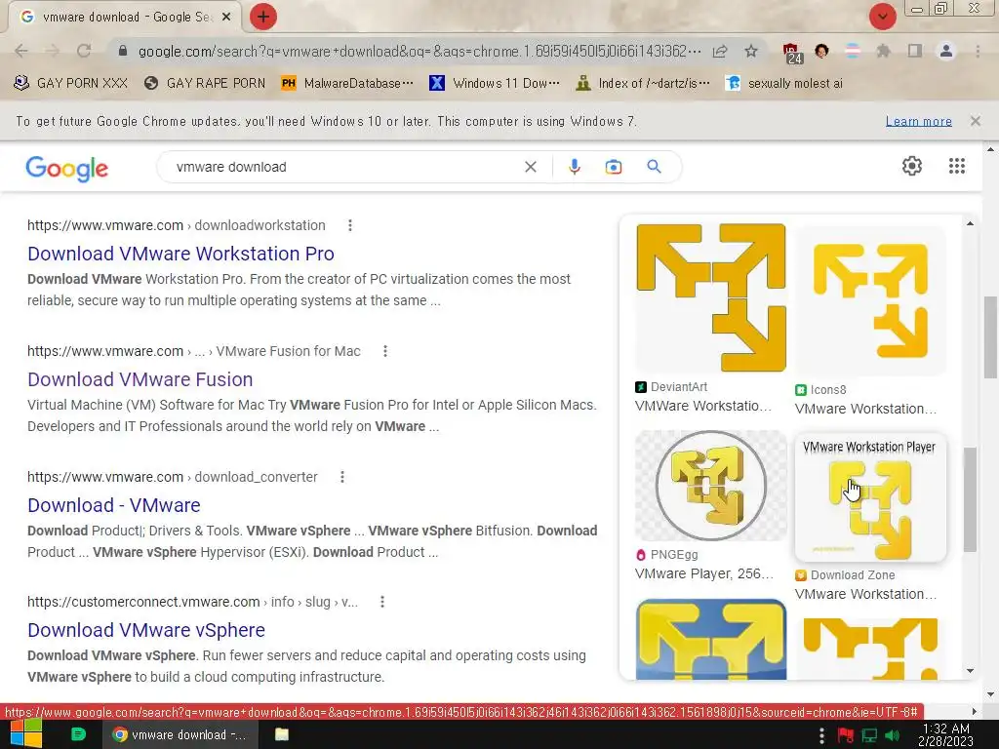Open more options for download_converter result
Image resolution: width=999 pixels, height=749 pixels.
click(x=342, y=476)
